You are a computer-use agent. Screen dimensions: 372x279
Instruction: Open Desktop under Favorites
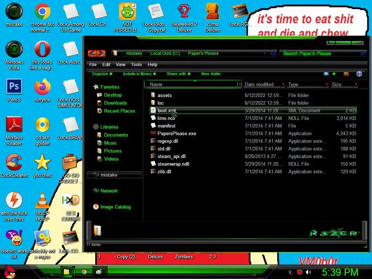(113, 95)
